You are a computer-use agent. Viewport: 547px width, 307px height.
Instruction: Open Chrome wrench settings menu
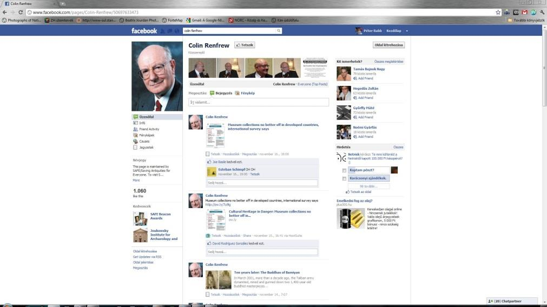click(x=542, y=12)
